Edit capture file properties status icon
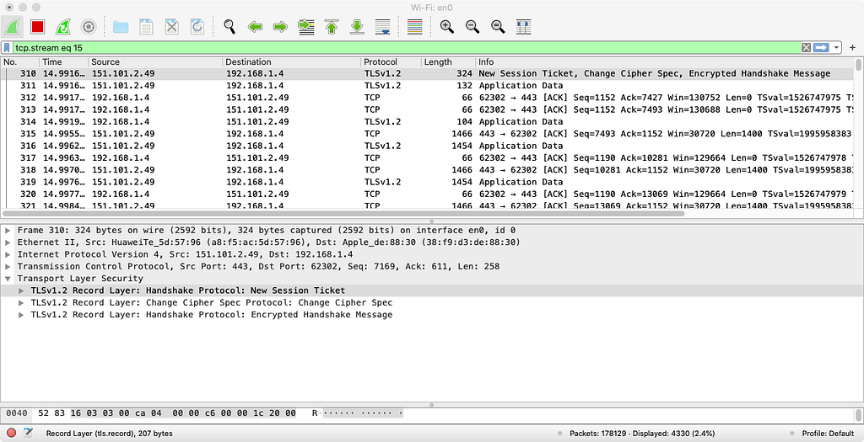The width and height of the screenshot is (864, 442). click(28, 434)
